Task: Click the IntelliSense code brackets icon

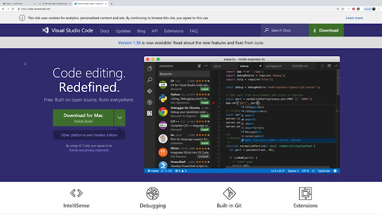Action: pos(76,193)
